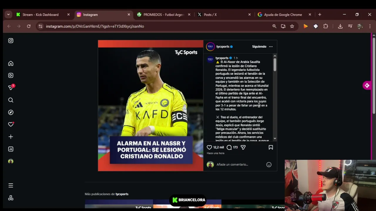Open post options three-dot menu
Image resolution: width=376 pixels, height=211 pixels.
point(271,47)
